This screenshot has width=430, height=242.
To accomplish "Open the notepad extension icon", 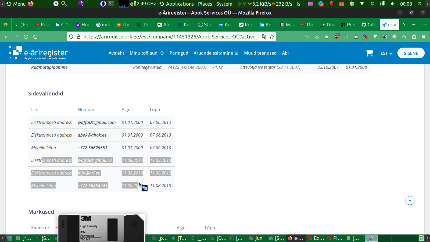I will click(x=327, y=37).
